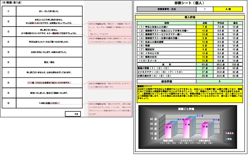
Task: Select the answer '昨日お送りしたメールはご覧いただけましたか。'
Action: (49, 42)
